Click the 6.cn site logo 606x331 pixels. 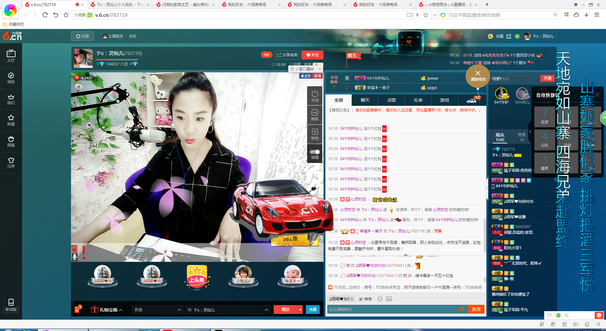tap(12, 36)
